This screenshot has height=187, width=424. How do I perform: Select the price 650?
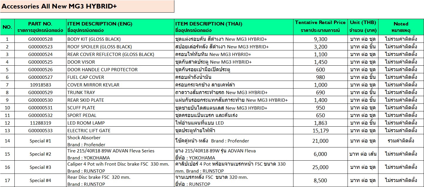point(320,115)
